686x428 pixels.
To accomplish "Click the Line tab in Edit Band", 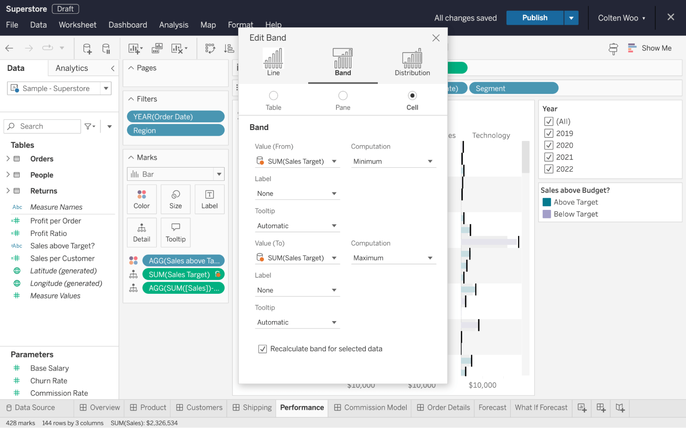I will click(273, 62).
